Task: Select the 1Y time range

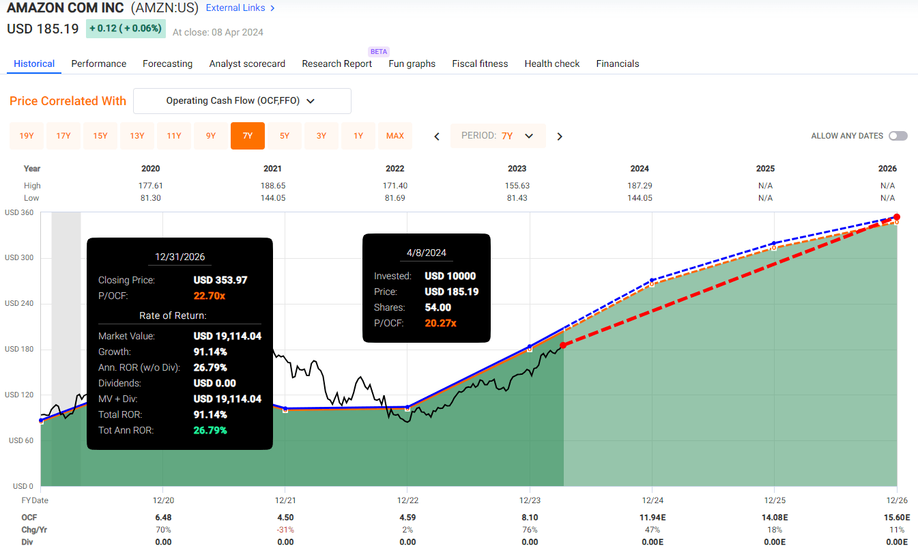Action: pyautogui.click(x=358, y=136)
